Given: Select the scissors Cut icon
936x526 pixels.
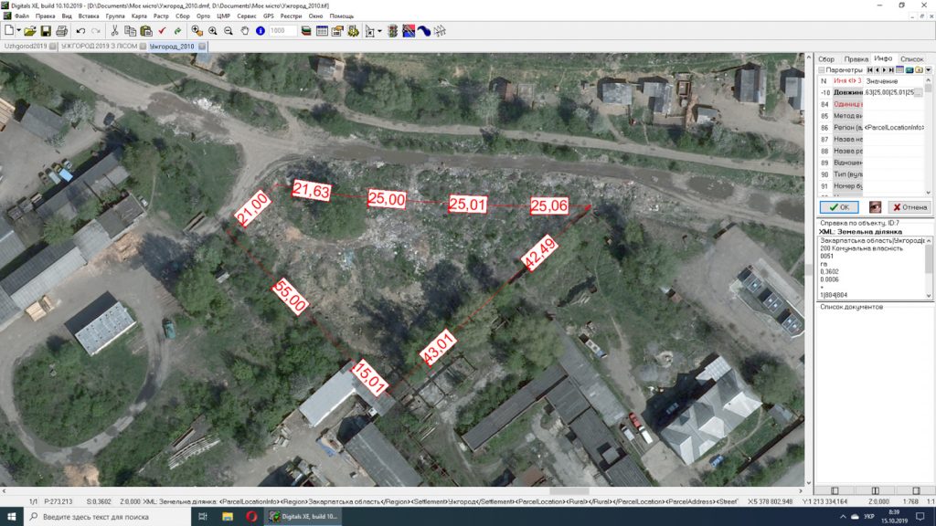Looking at the screenshot, I should pos(115,31).
